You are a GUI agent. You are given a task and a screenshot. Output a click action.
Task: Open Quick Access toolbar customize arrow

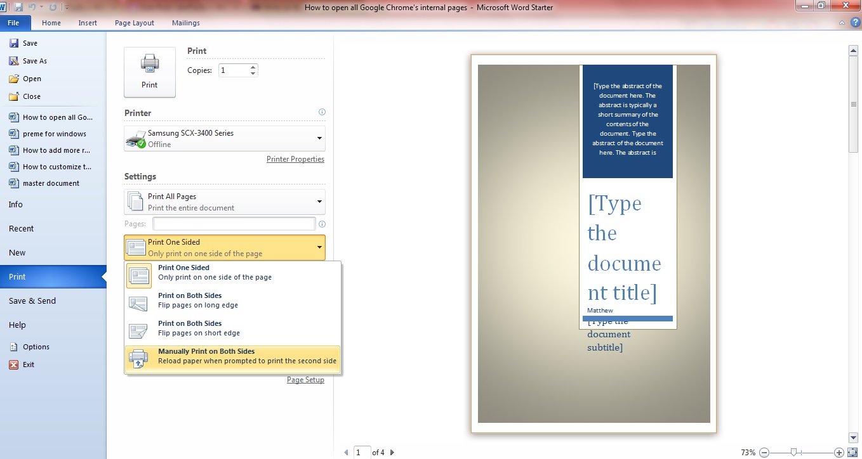tap(66, 8)
